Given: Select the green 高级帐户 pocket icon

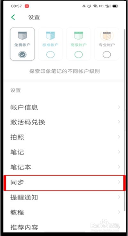Looking at the screenshot, I should (78, 36).
